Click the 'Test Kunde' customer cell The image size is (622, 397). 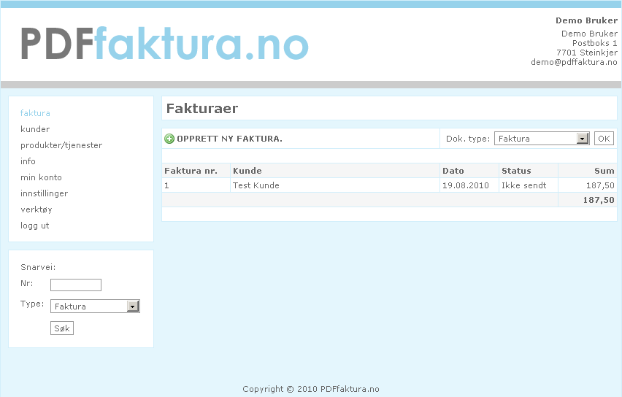point(335,185)
